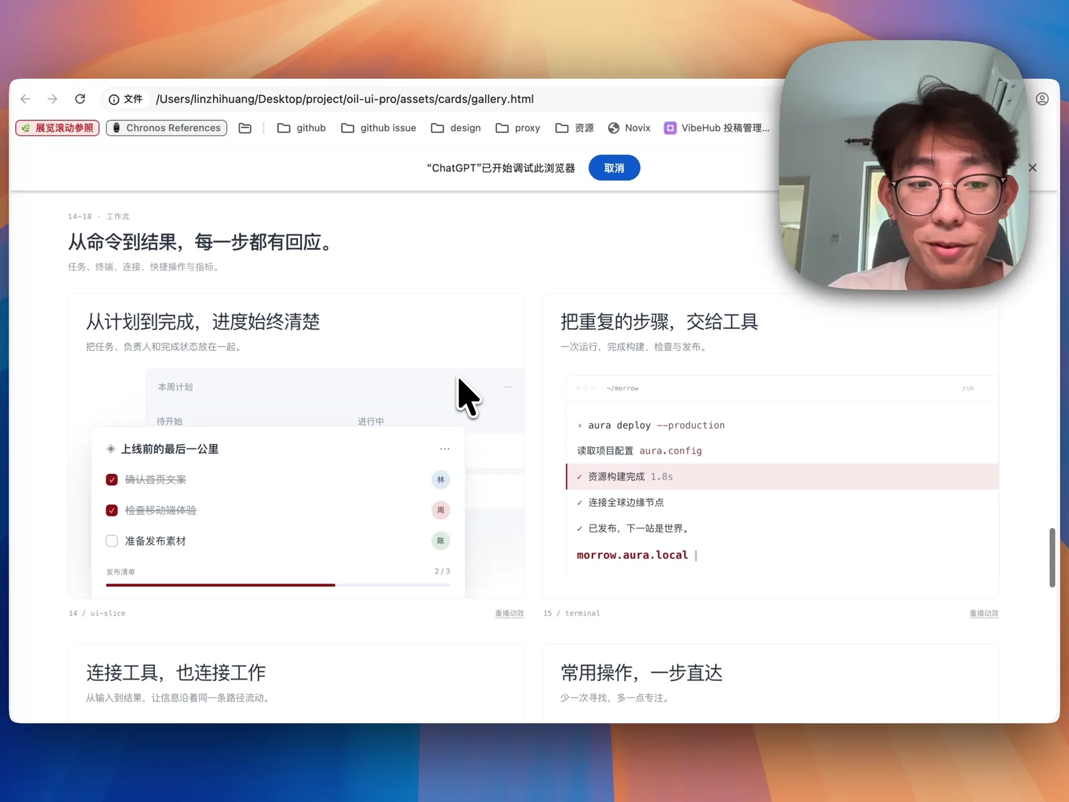Screen dimensions: 1069x802
Task: Go back with the browser back arrow
Action: (25, 99)
